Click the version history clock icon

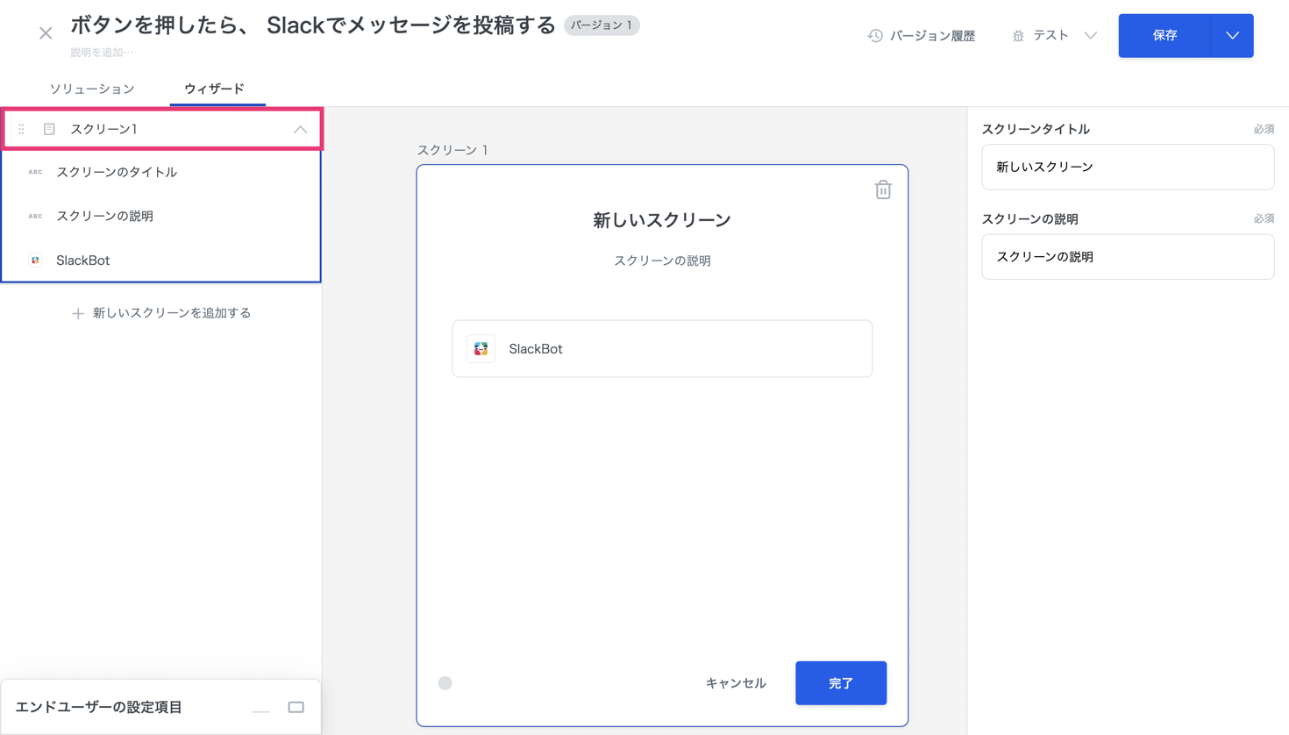pyautogui.click(x=874, y=36)
